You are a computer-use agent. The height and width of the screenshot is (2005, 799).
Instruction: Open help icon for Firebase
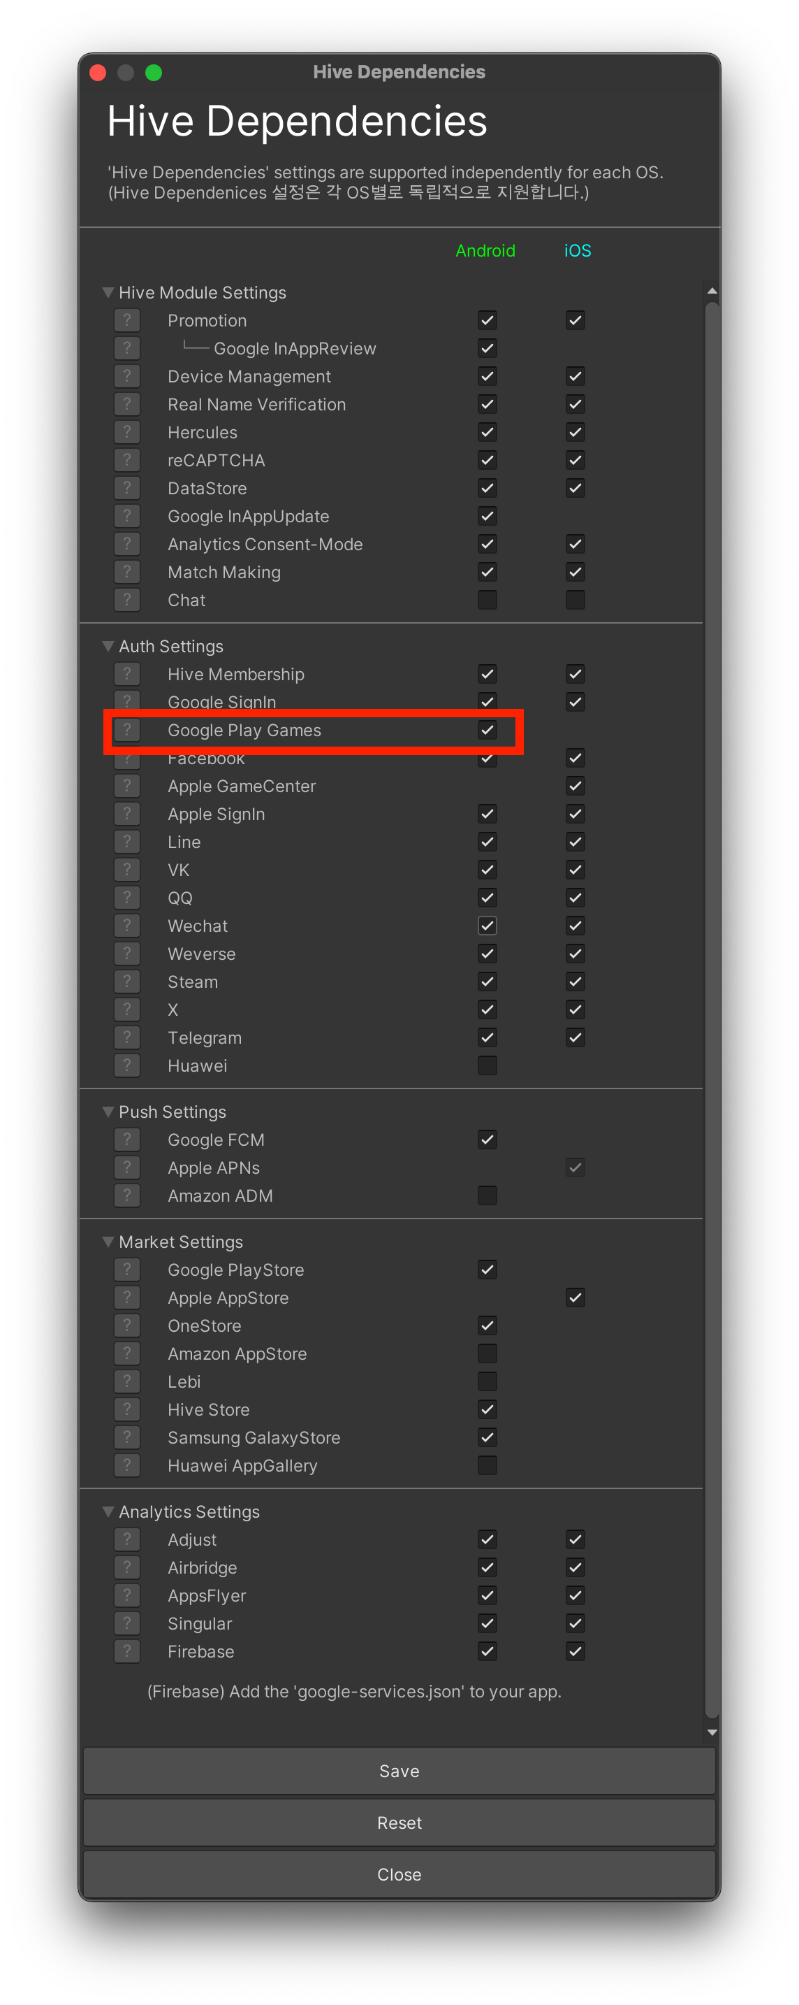(x=126, y=1651)
